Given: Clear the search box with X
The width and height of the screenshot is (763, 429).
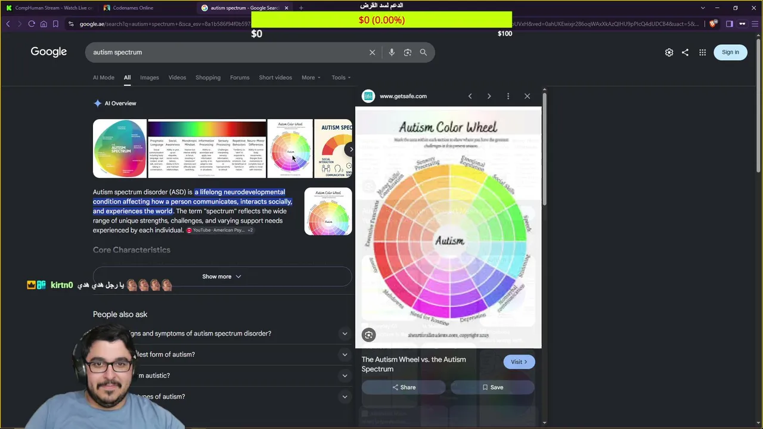Looking at the screenshot, I should click(x=372, y=52).
